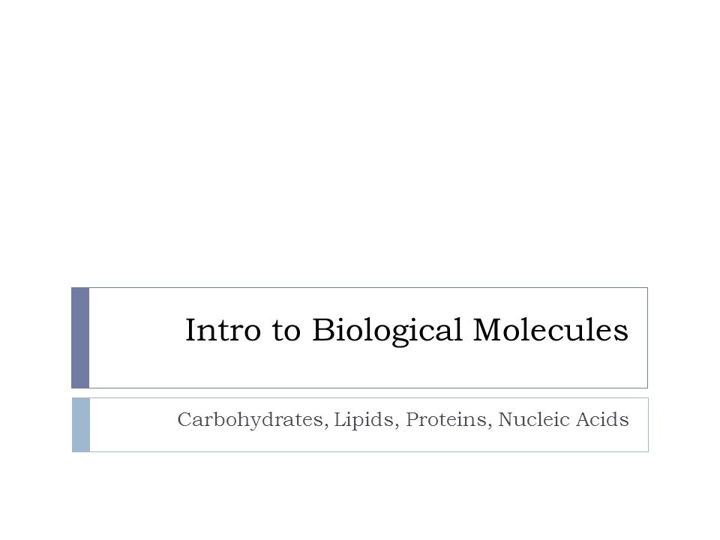Click the word "Lipids" in the subtitle
This screenshot has height=540, width=720.
point(364,420)
